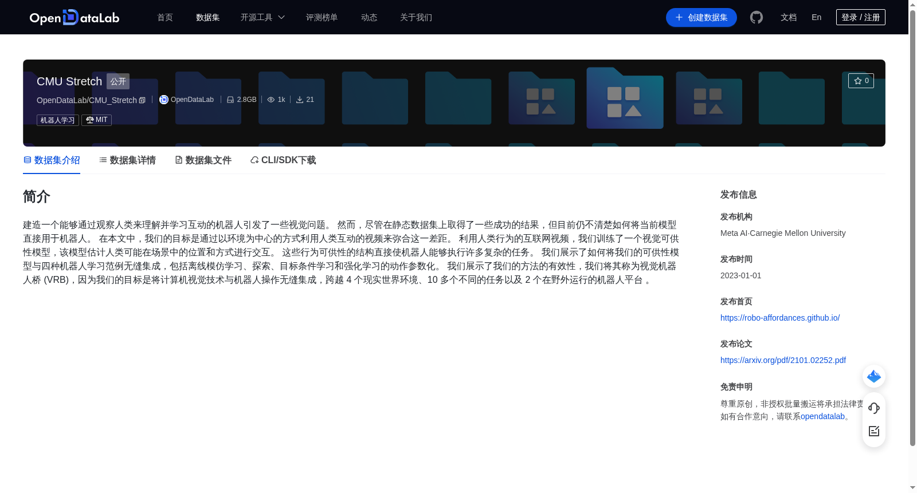Click the opendatalab contact link
917x493 pixels.
[x=822, y=416]
